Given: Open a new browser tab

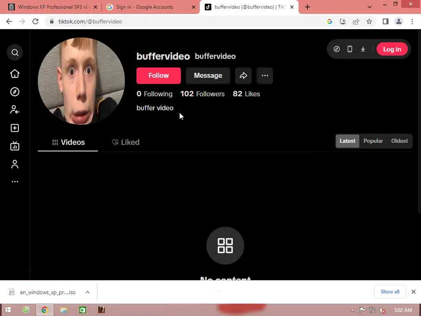Looking at the screenshot, I should pyautogui.click(x=308, y=7).
